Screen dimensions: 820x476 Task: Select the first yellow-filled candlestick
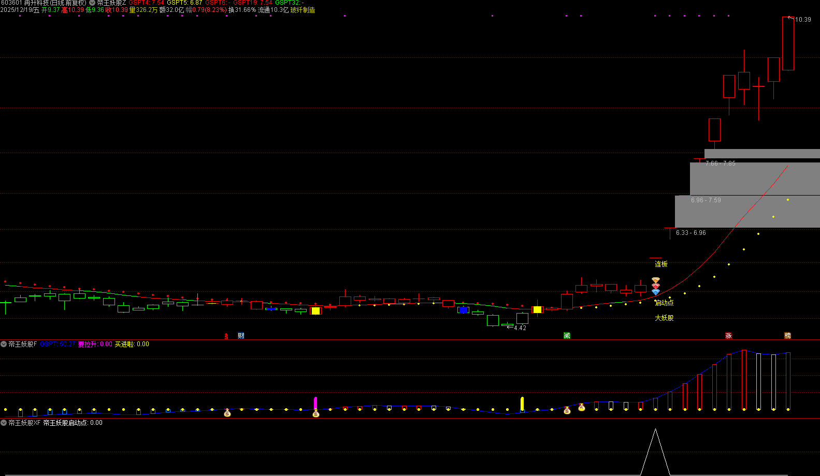(315, 311)
